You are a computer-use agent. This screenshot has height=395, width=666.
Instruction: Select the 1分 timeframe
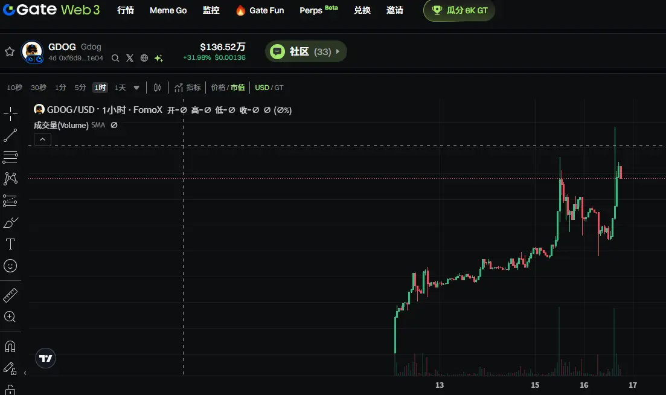(x=61, y=88)
